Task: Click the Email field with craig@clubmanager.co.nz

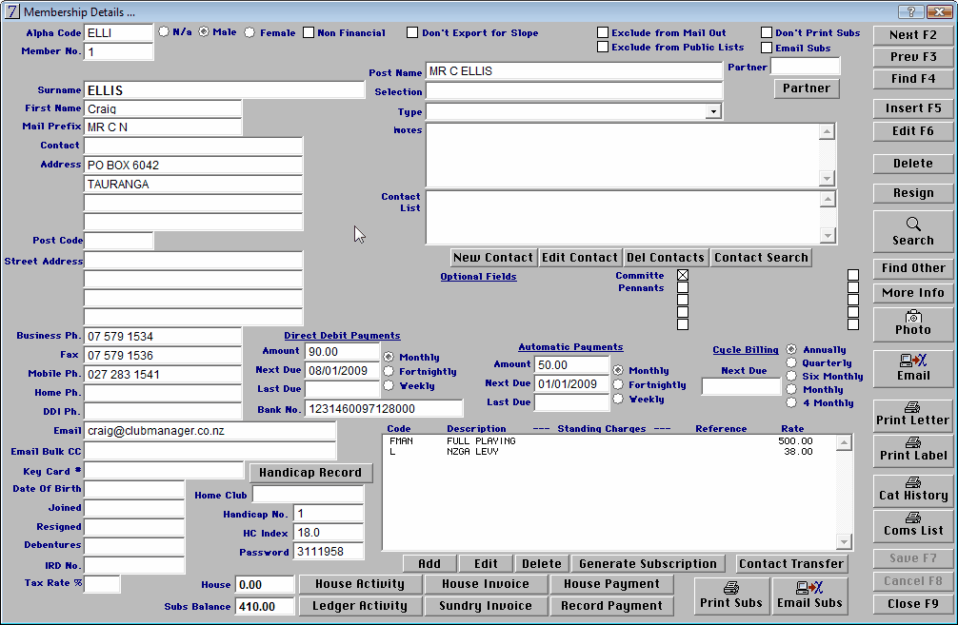Action: [x=210, y=431]
